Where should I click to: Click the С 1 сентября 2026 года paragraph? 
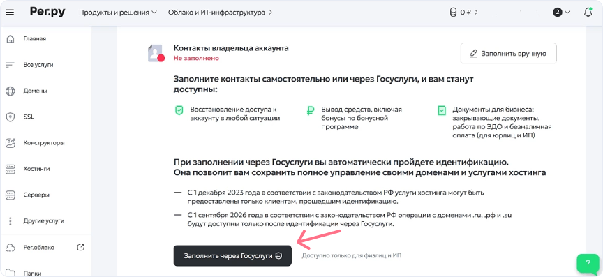[x=349, y=219]
